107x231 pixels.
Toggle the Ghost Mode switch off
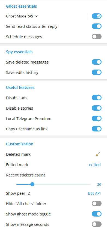click(97, 16)
